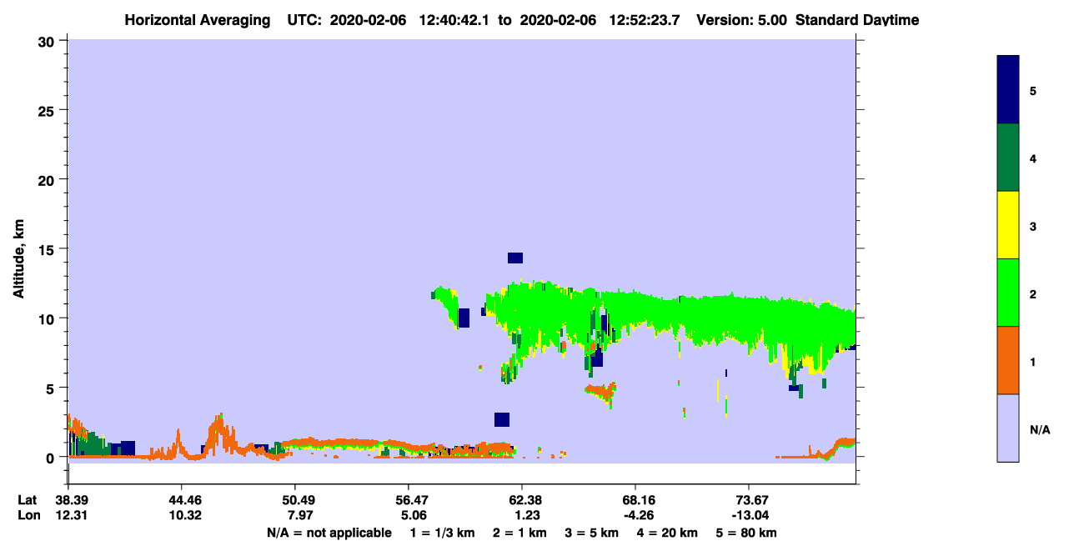The image size is (1084, 556).
Task: Click the y-axis tick label 30
Action: (48, 42)
